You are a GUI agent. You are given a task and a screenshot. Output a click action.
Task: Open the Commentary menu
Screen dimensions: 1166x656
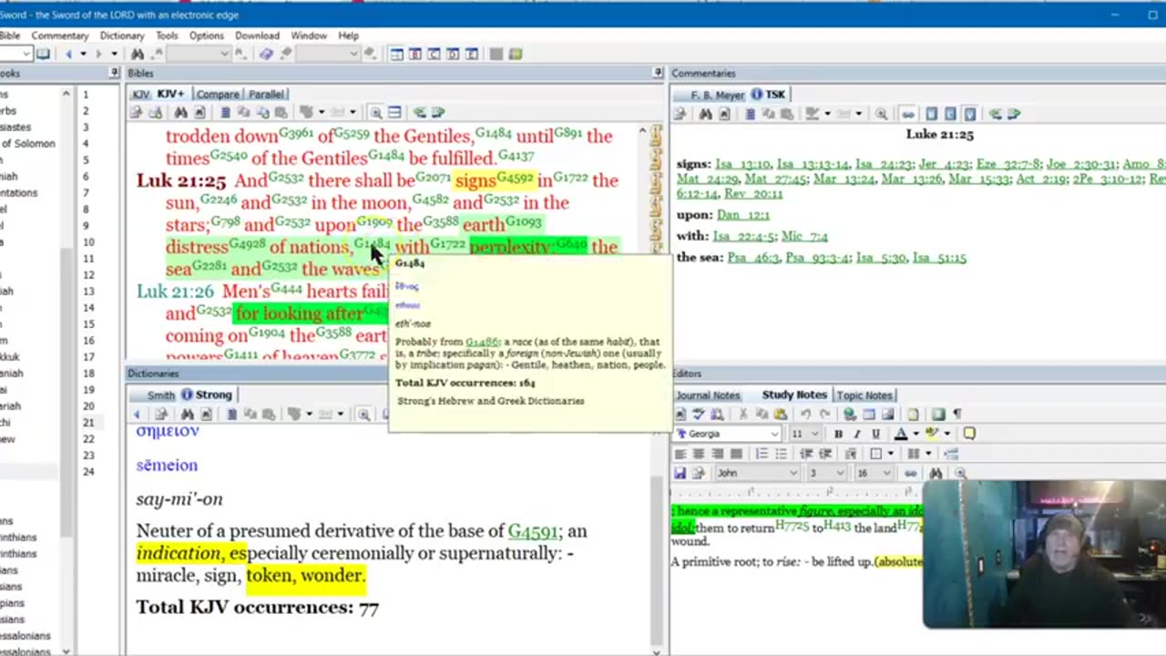click(x=60, y=36)
